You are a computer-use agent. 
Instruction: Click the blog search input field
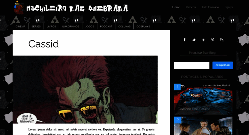tap(192, 65)
